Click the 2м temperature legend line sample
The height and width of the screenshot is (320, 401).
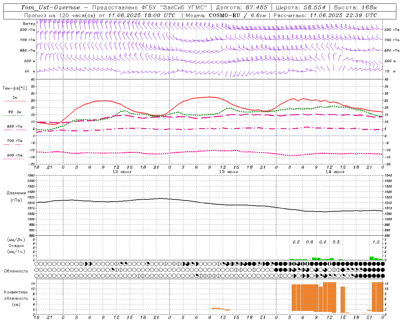point(14,101)
